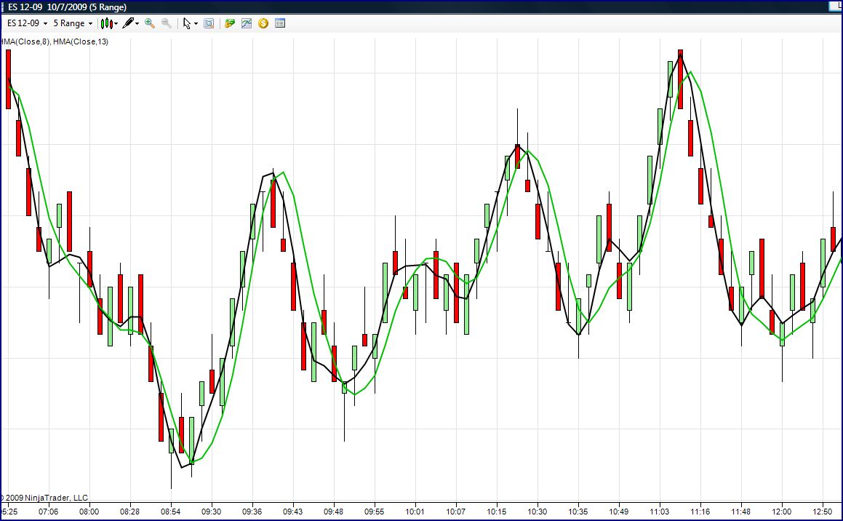Image resolution: width=843 pixels, height=521 pixels.
Task: Click the 10:01 time axis label
Action: [415, 512]
